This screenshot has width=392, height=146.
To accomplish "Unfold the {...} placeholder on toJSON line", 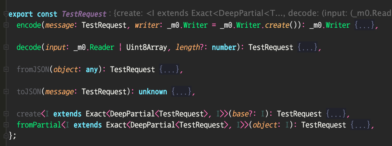I will coord(181,92).
